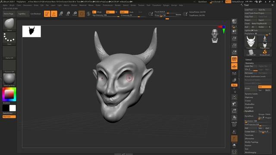Viewport: 276px width, 155px height.
Task: Open the current brush thumbnail
Action: [x=9, y=24]
